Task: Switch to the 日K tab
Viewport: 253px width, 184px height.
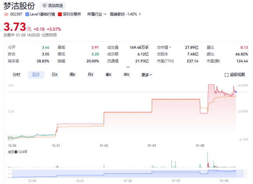Action: click(x=55, y=75)
